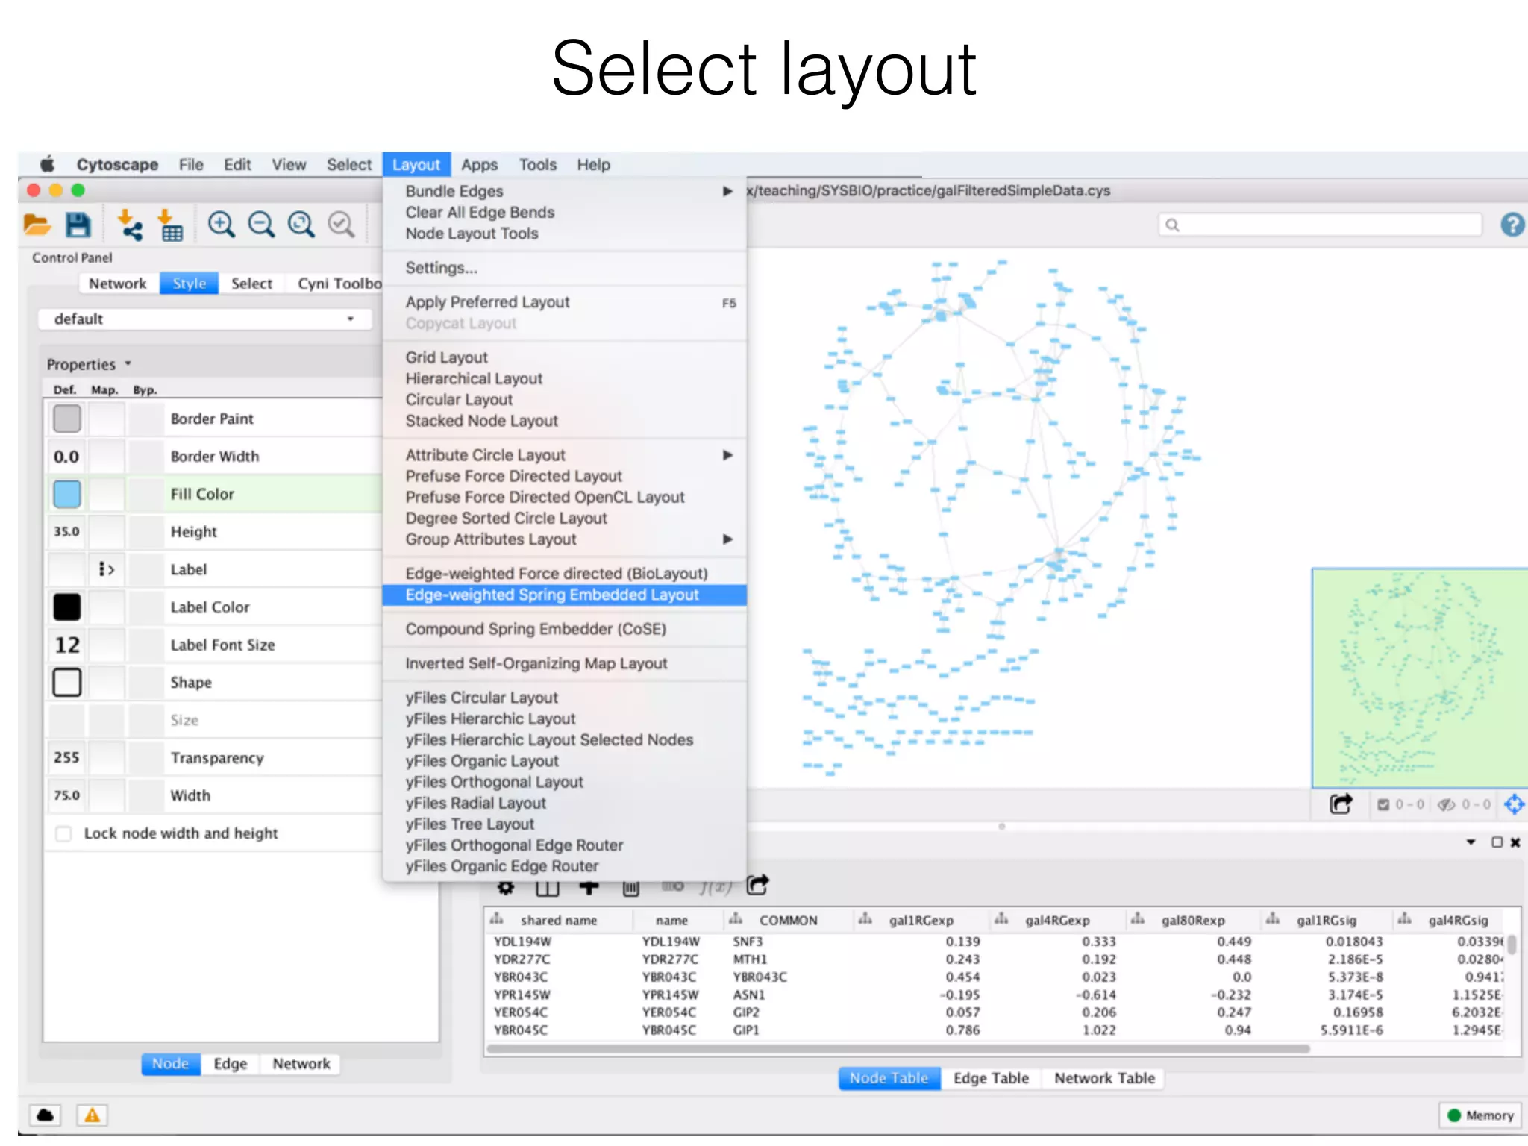Image resolution: width=1528 pixels, height=1146 pixels.
Task: Click the hidden elements eye-slash icon
Action: coord(1447,804)
